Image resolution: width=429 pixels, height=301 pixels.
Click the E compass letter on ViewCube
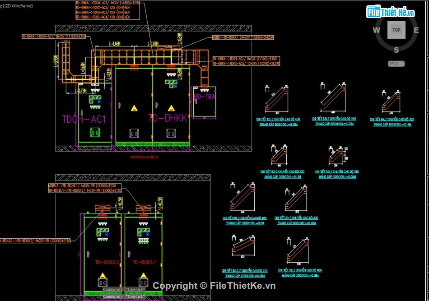pos(416,30)
